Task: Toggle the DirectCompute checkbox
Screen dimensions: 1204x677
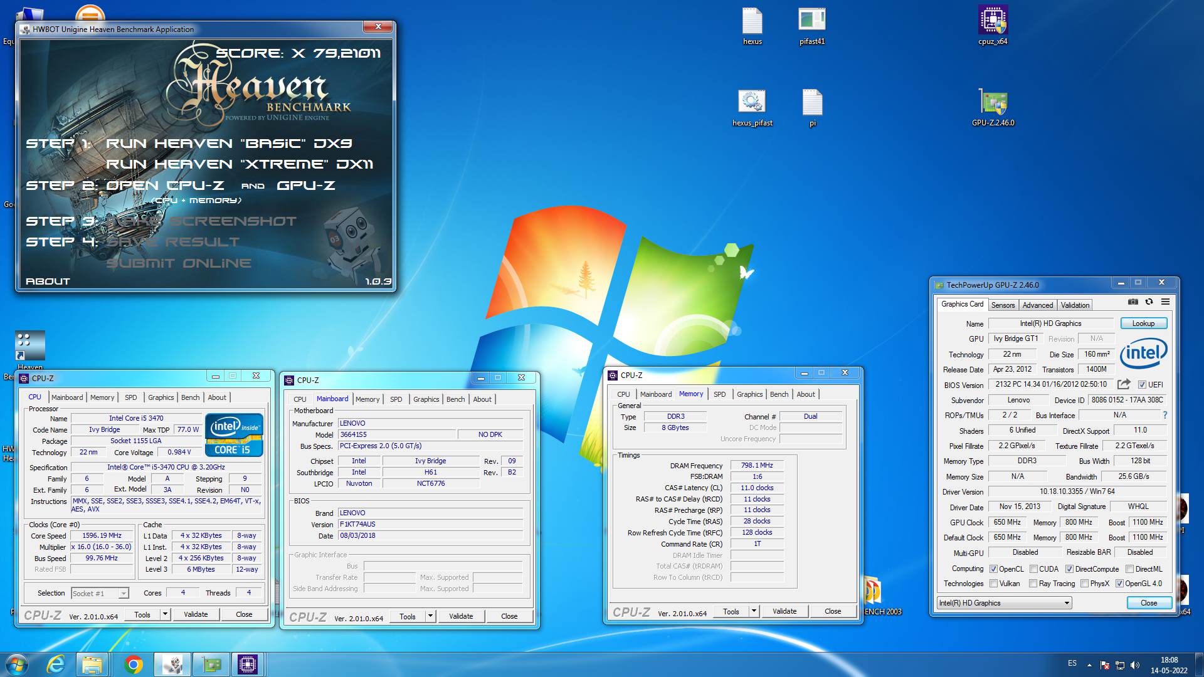Action: pos(1069,569)
